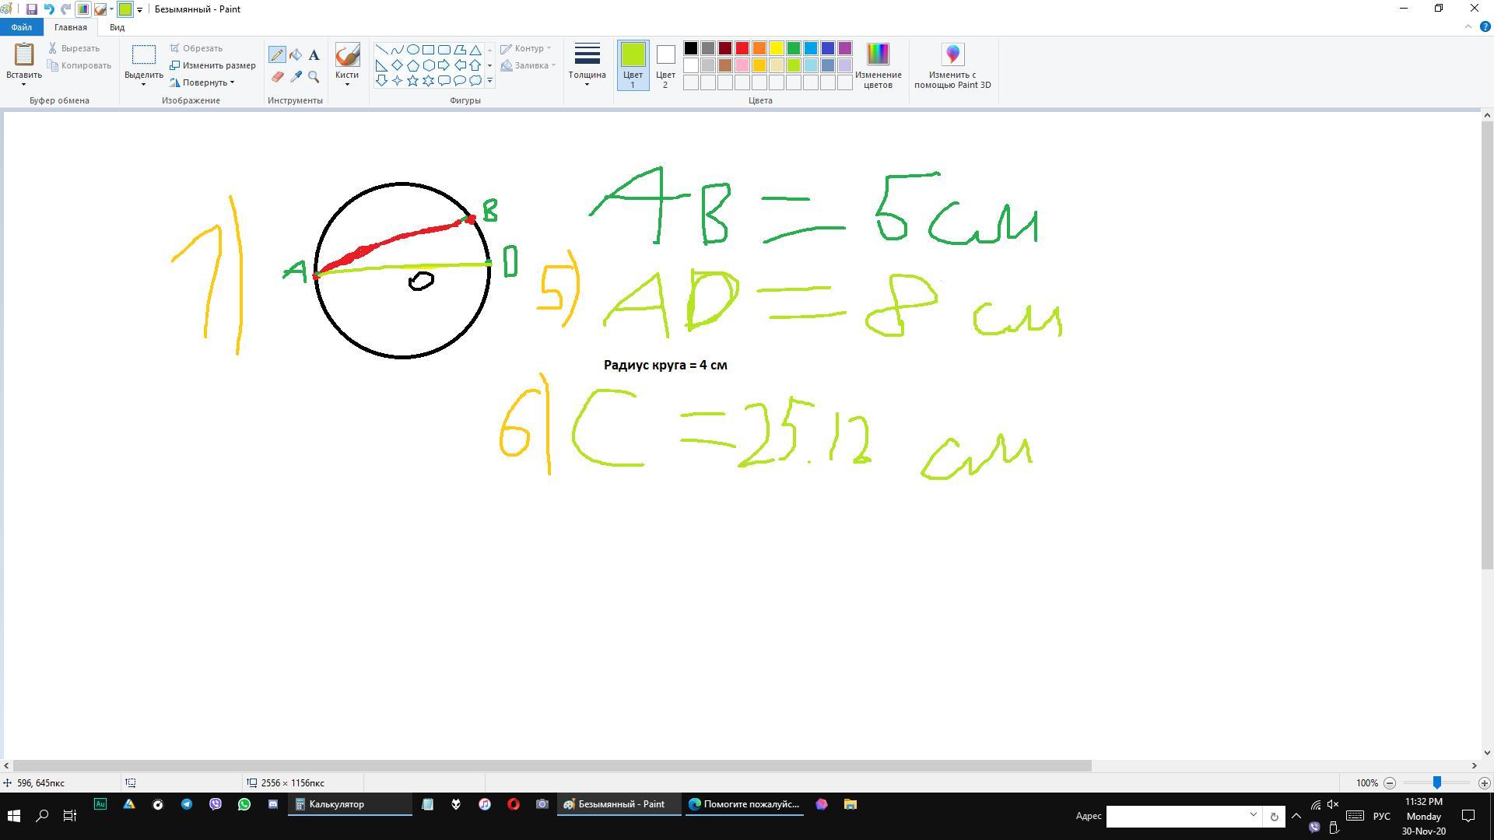1494x840 pixels.
Task: Select the Fill with color bucket tool
Action: click(296, 54)
